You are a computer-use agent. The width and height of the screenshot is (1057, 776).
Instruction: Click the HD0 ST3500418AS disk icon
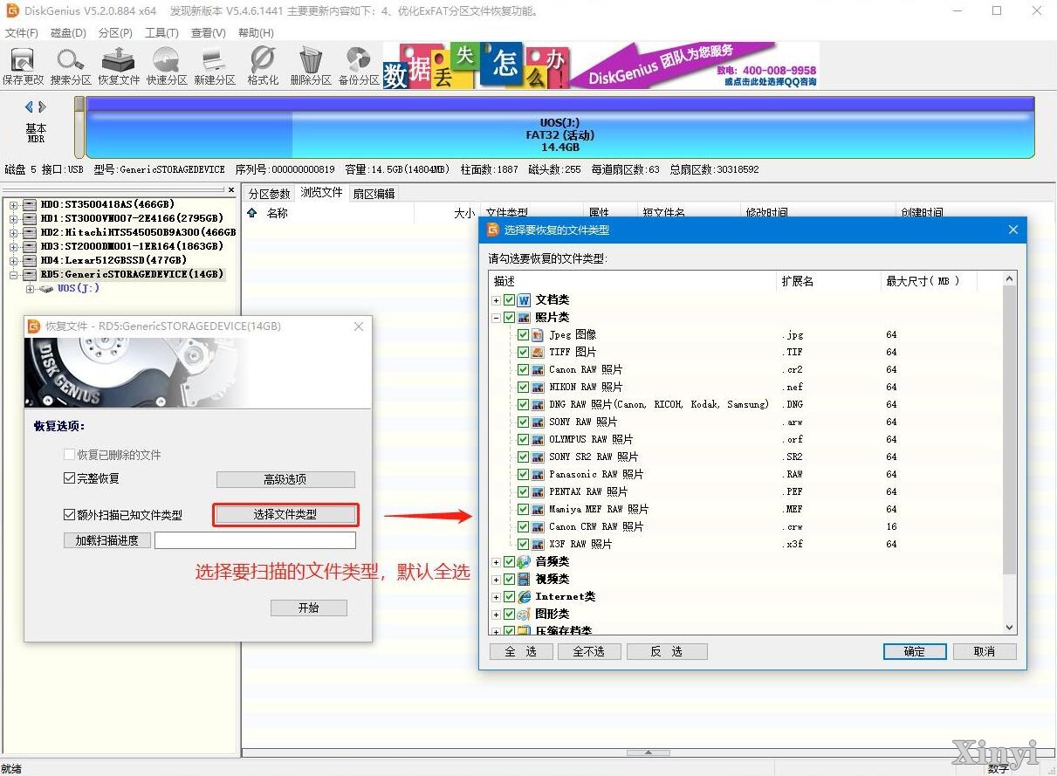30,204
